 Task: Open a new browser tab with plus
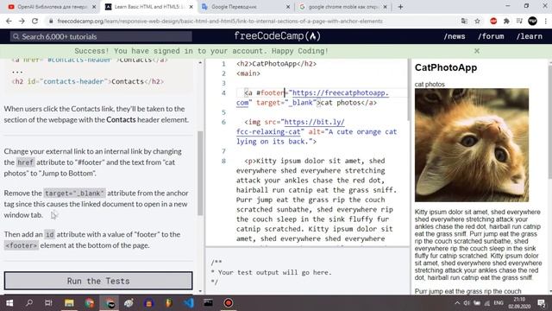point(400,7)
